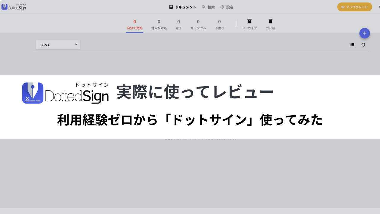Refresh the document list
The image size is (380, 214).
[363, 45]
